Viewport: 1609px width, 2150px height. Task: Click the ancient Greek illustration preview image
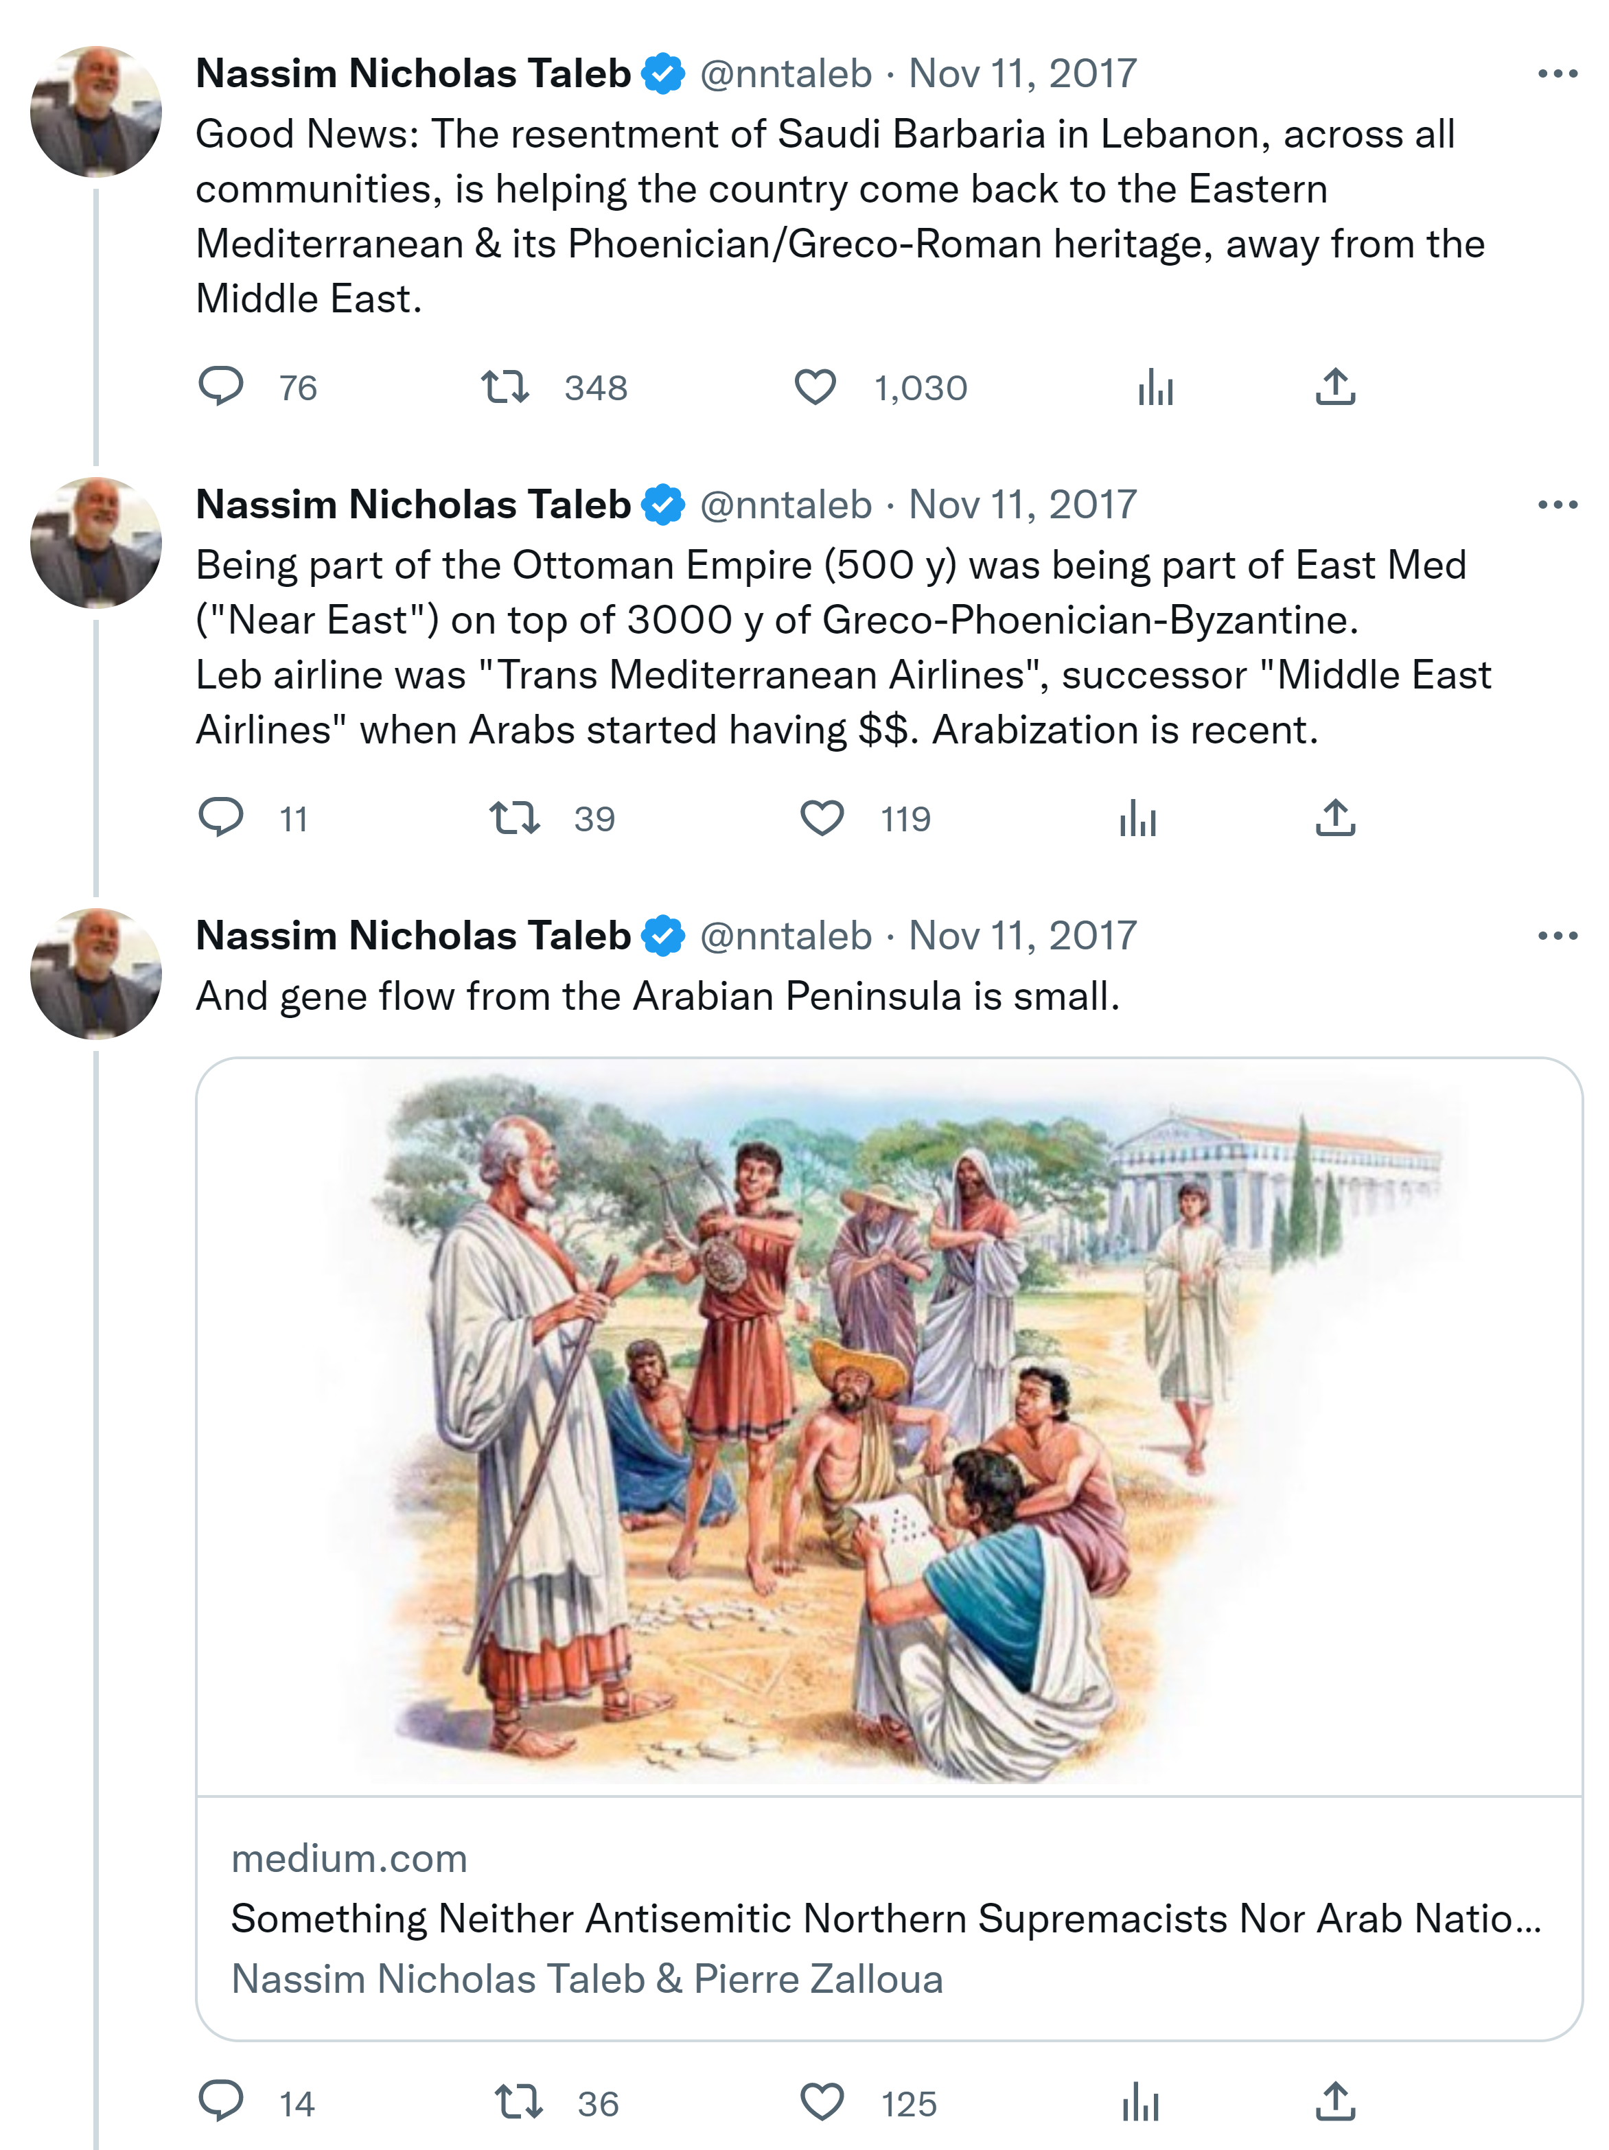pos(889,1426)
